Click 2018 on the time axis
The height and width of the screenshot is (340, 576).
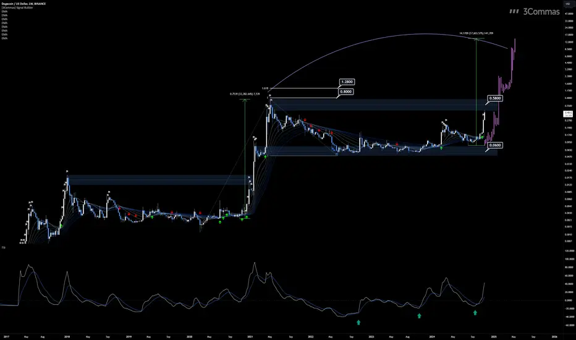[67, 336]
